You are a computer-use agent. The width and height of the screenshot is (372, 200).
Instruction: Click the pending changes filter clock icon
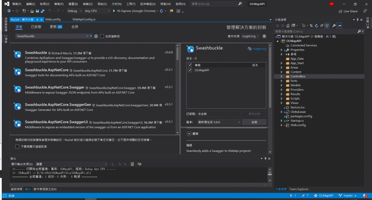point(304,26)
